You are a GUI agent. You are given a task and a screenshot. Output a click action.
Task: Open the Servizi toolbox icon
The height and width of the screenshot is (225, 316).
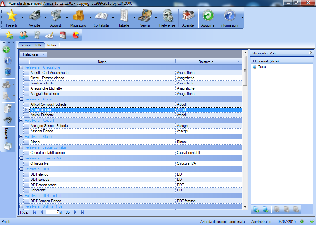pos(145,15)
